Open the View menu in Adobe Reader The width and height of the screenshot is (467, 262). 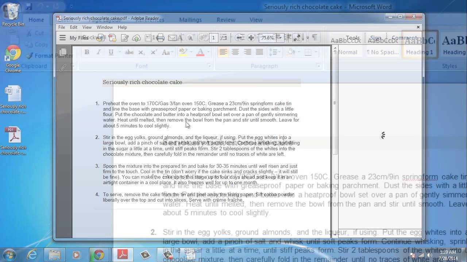(x=87, y=27)
